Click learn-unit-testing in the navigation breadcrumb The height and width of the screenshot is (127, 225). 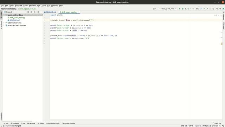click(9, 9)
